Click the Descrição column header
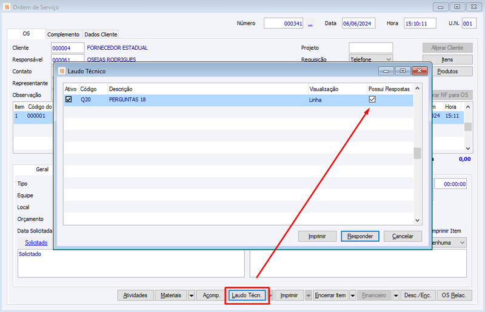The image size is (485, 312). [208, 89]
